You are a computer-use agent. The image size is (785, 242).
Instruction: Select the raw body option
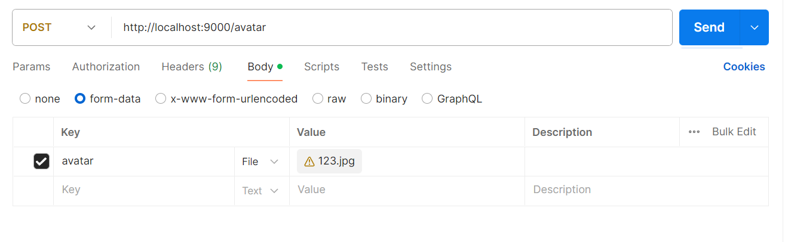(318, 99)
